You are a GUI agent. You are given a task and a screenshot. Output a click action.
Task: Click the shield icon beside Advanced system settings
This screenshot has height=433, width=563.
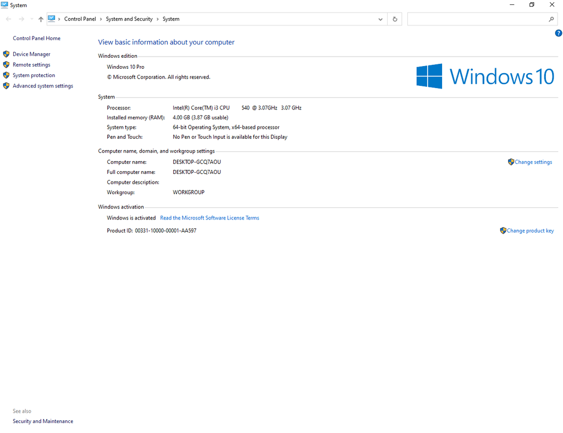pyautogui.click(x=6, y=86)
